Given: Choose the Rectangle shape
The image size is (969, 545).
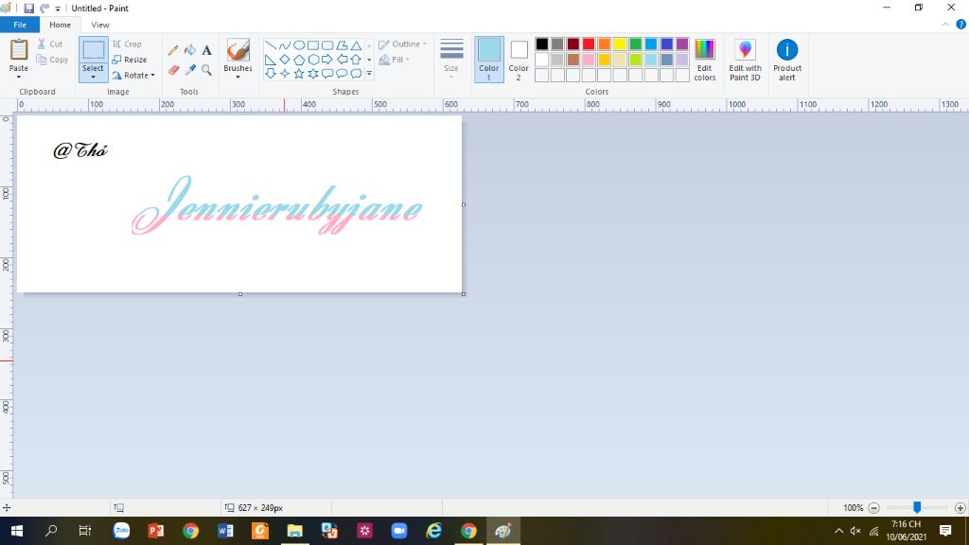Looking at the screenshot, I should (313, 45).
